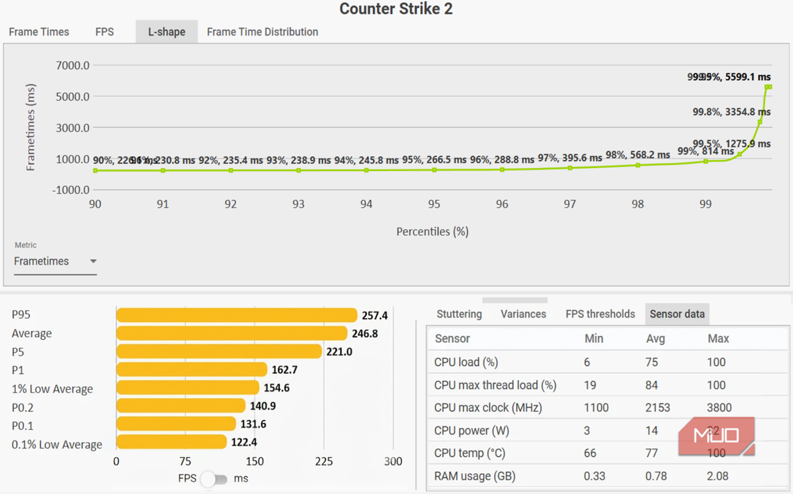The width and height of the screenshot is (793, 494).
Task: Switch to the Variances tab
Action: point(523,314)
